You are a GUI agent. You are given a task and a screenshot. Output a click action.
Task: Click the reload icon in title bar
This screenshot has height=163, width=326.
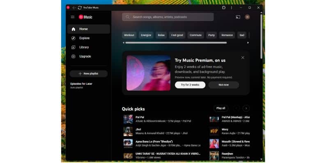coord(80,8)
